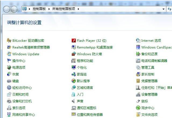The height and width of the screenshot is (118, 172).
Task: Click the 恢复 icon
Action: pos(9,74)
